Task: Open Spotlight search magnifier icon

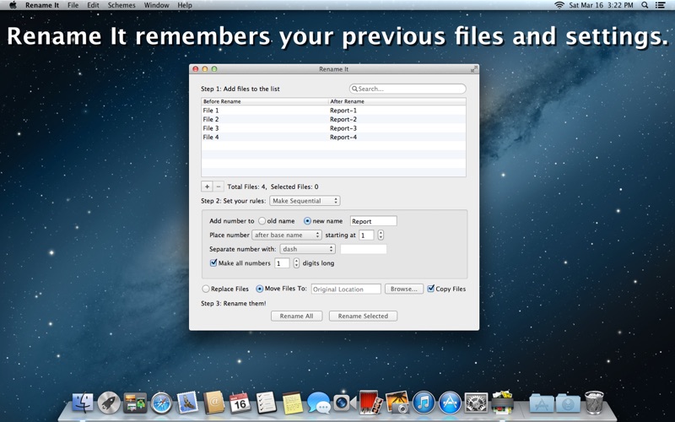Action: click(645, 5)
